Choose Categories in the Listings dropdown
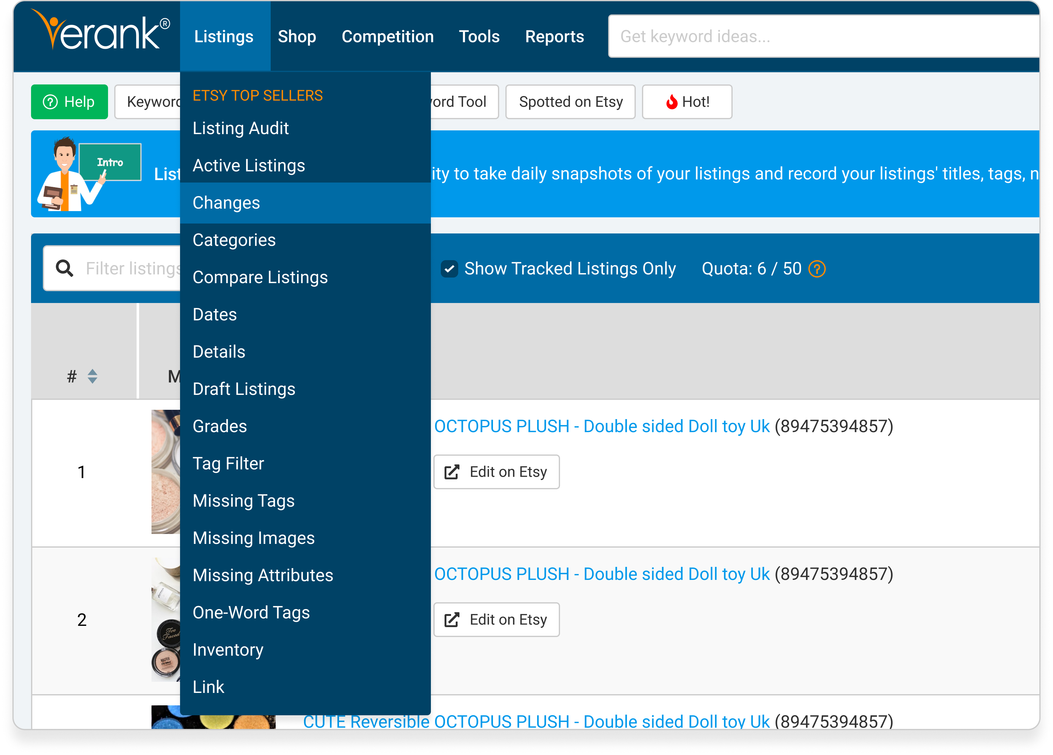This screenshot has height=755, width=1053. click(x=305, y=240)
